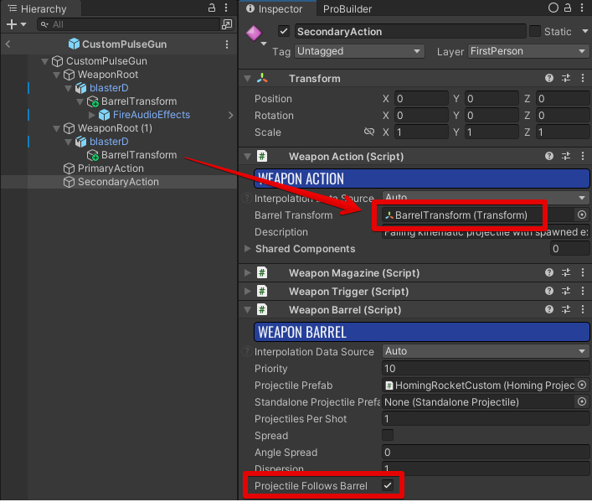Click the Priority value field
The height and width of the screenshot is (502, 592).
[x=486, y=368]
